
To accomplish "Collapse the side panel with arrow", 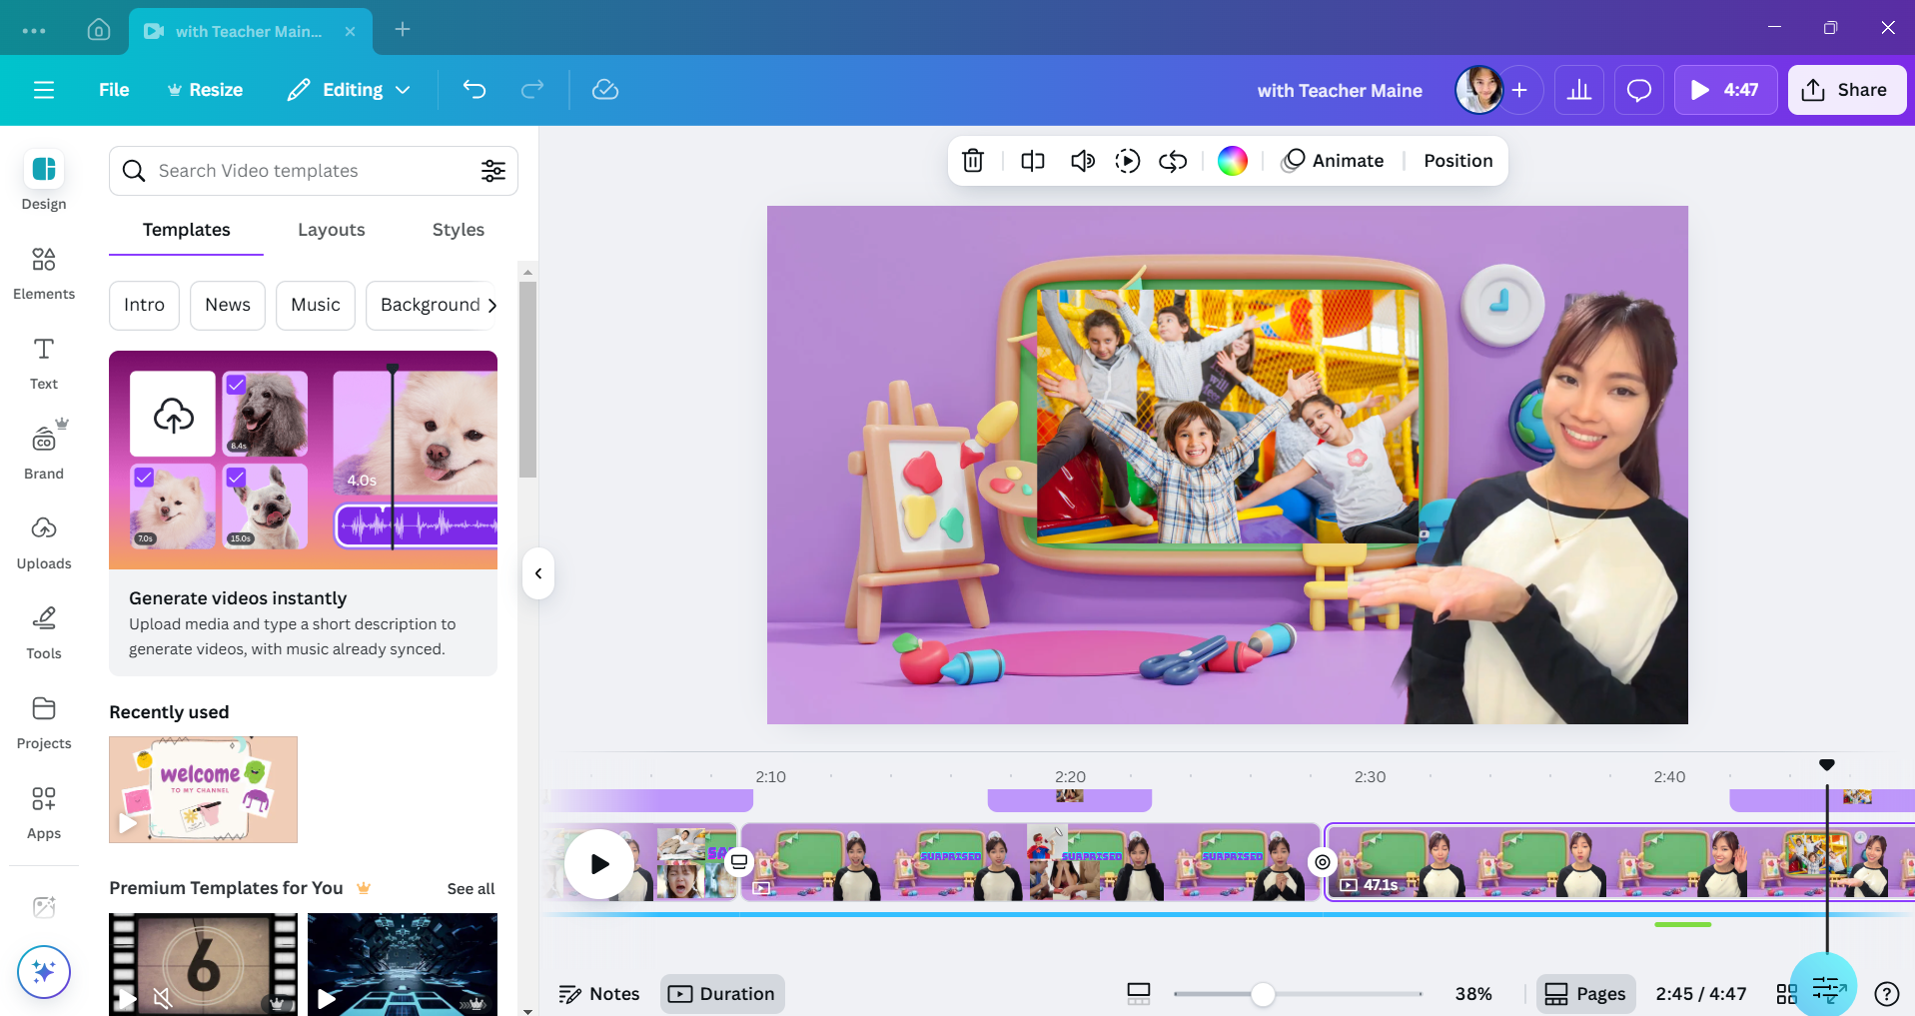I will pyautogui.click(x=538, y=573).
